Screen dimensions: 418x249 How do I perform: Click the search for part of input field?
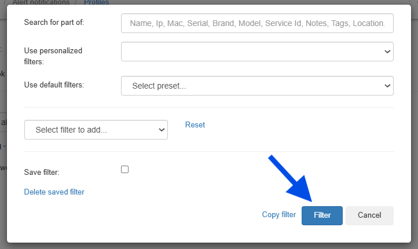(x=257, y=23)
